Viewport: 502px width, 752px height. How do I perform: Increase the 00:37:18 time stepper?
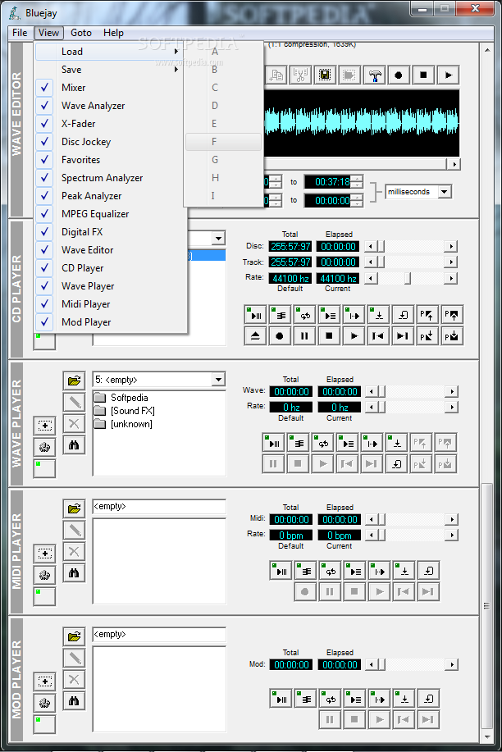[357, 179]
